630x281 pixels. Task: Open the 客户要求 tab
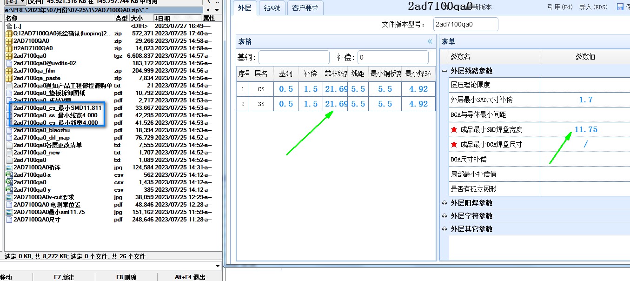coord(305,7)
